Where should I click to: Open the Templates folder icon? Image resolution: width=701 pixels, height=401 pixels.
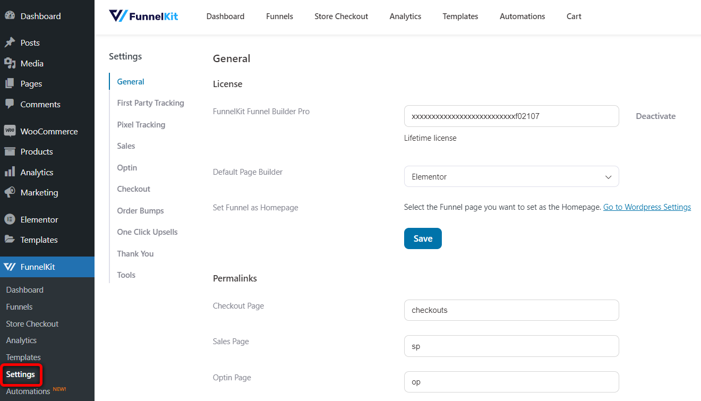pos(10,240)
